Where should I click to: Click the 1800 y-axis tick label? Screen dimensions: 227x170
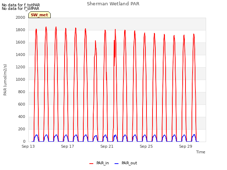(x=21, y=30)
